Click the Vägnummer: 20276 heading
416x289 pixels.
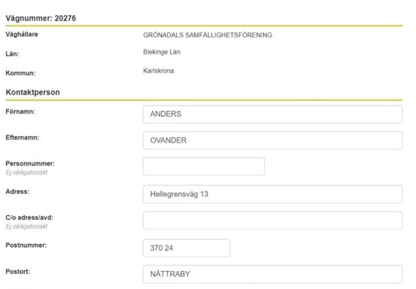point(41,18)
